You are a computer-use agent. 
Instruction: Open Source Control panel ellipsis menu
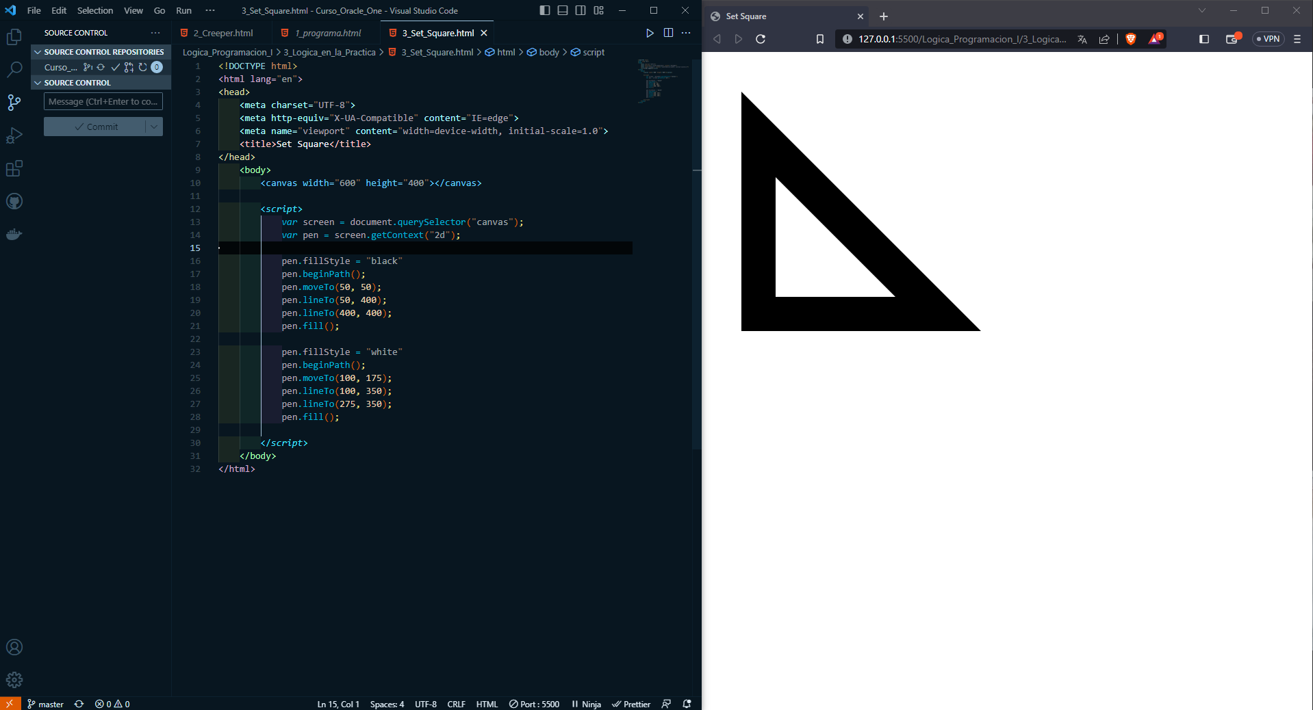point(155,33)
